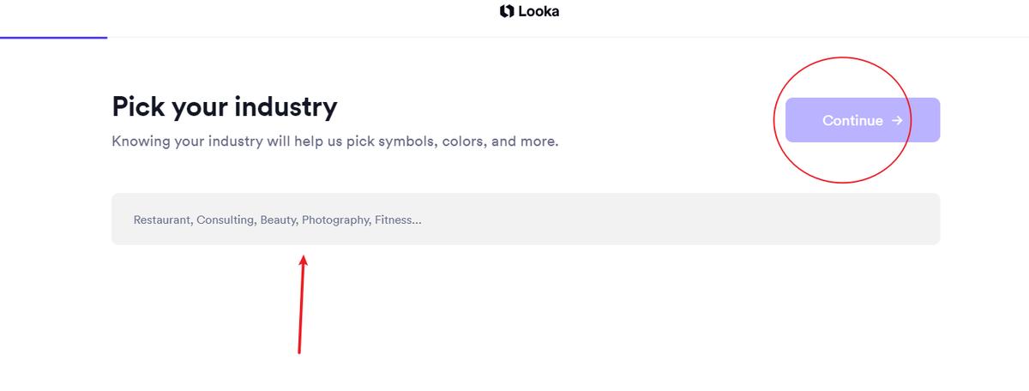Click the red annotation arrow shaft
1029x391 pixels.
coord(301,309)
